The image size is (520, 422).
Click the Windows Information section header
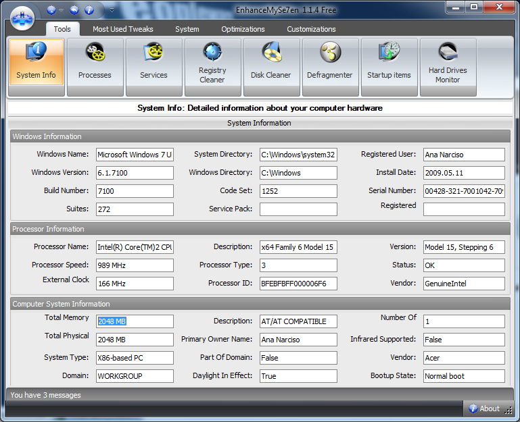pyautogui.click(x=260, y=136)
